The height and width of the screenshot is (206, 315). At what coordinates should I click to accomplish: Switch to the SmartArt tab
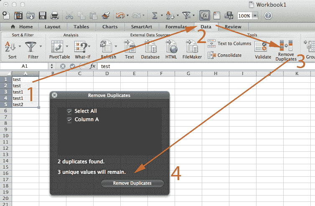(x=142, y=27)
